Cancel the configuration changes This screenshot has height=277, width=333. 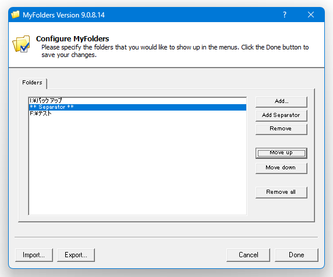(x=248, y=255)
